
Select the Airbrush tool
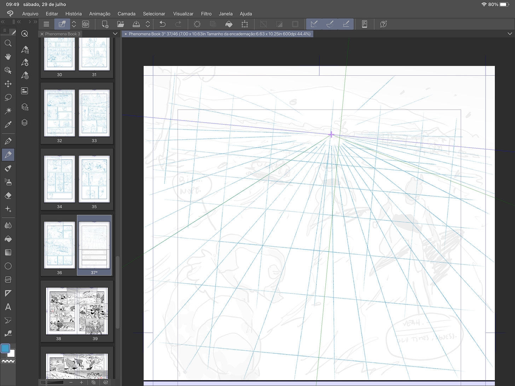[8, 182]
